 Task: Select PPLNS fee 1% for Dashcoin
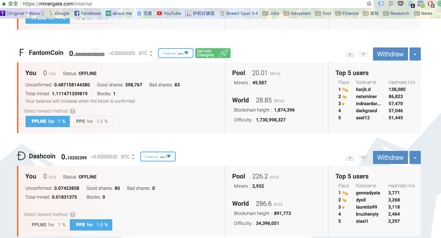click(48, 225)
